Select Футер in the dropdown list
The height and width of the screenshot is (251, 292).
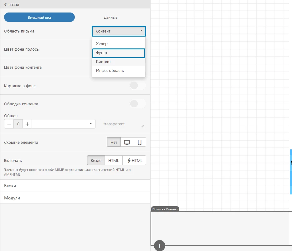tap(119, 53)
